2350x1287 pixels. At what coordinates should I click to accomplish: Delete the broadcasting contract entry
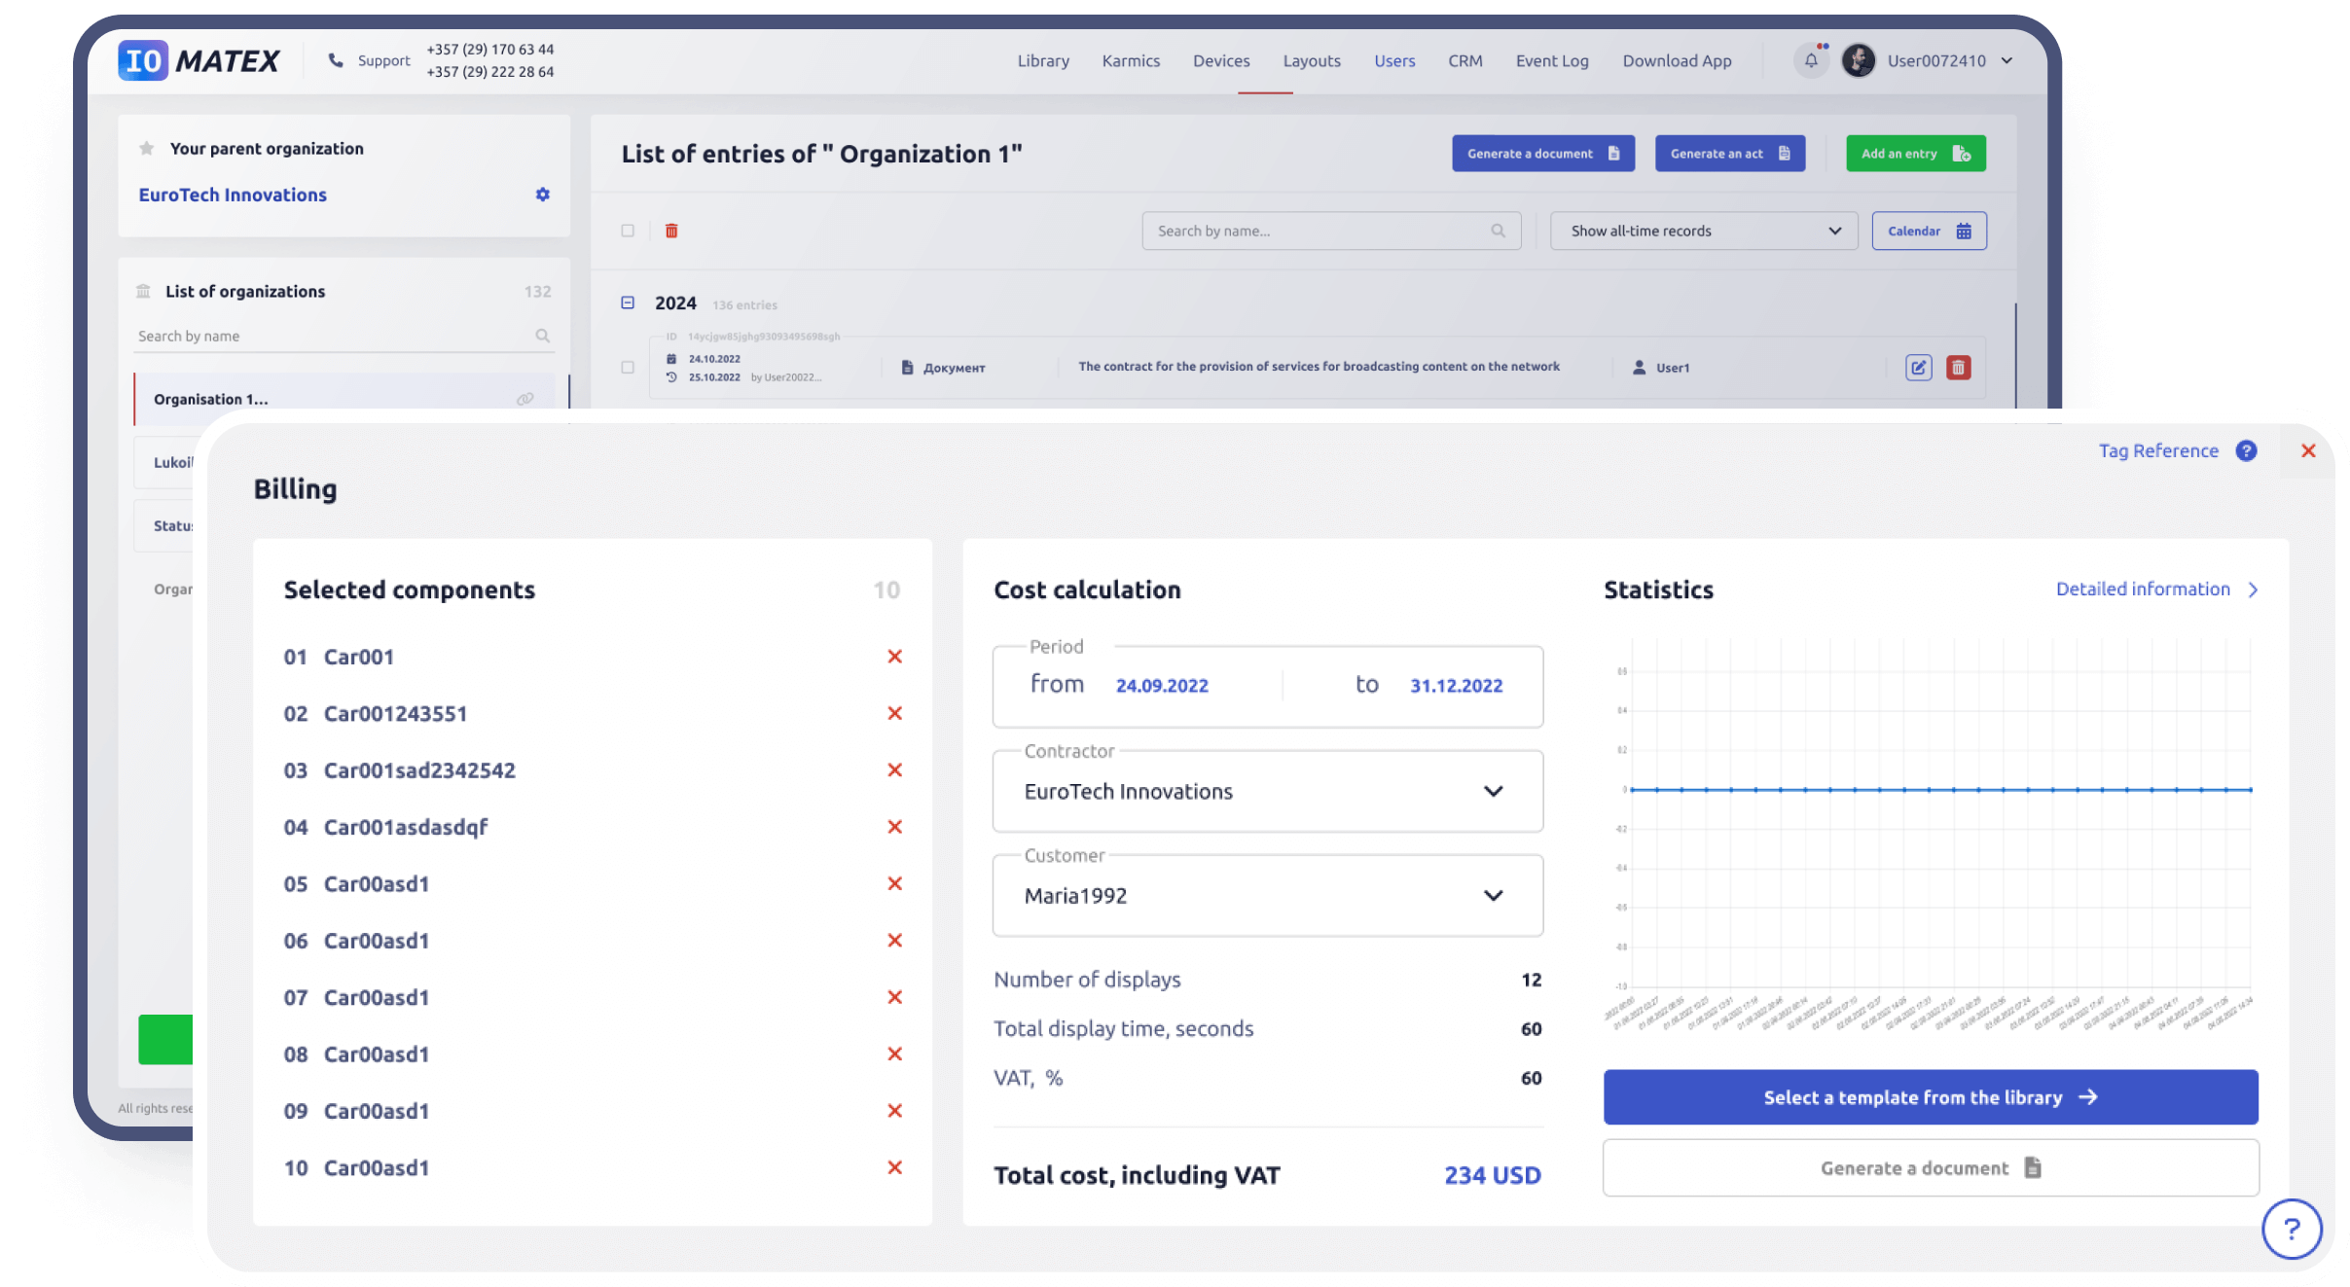click(x=1959, y=368)
